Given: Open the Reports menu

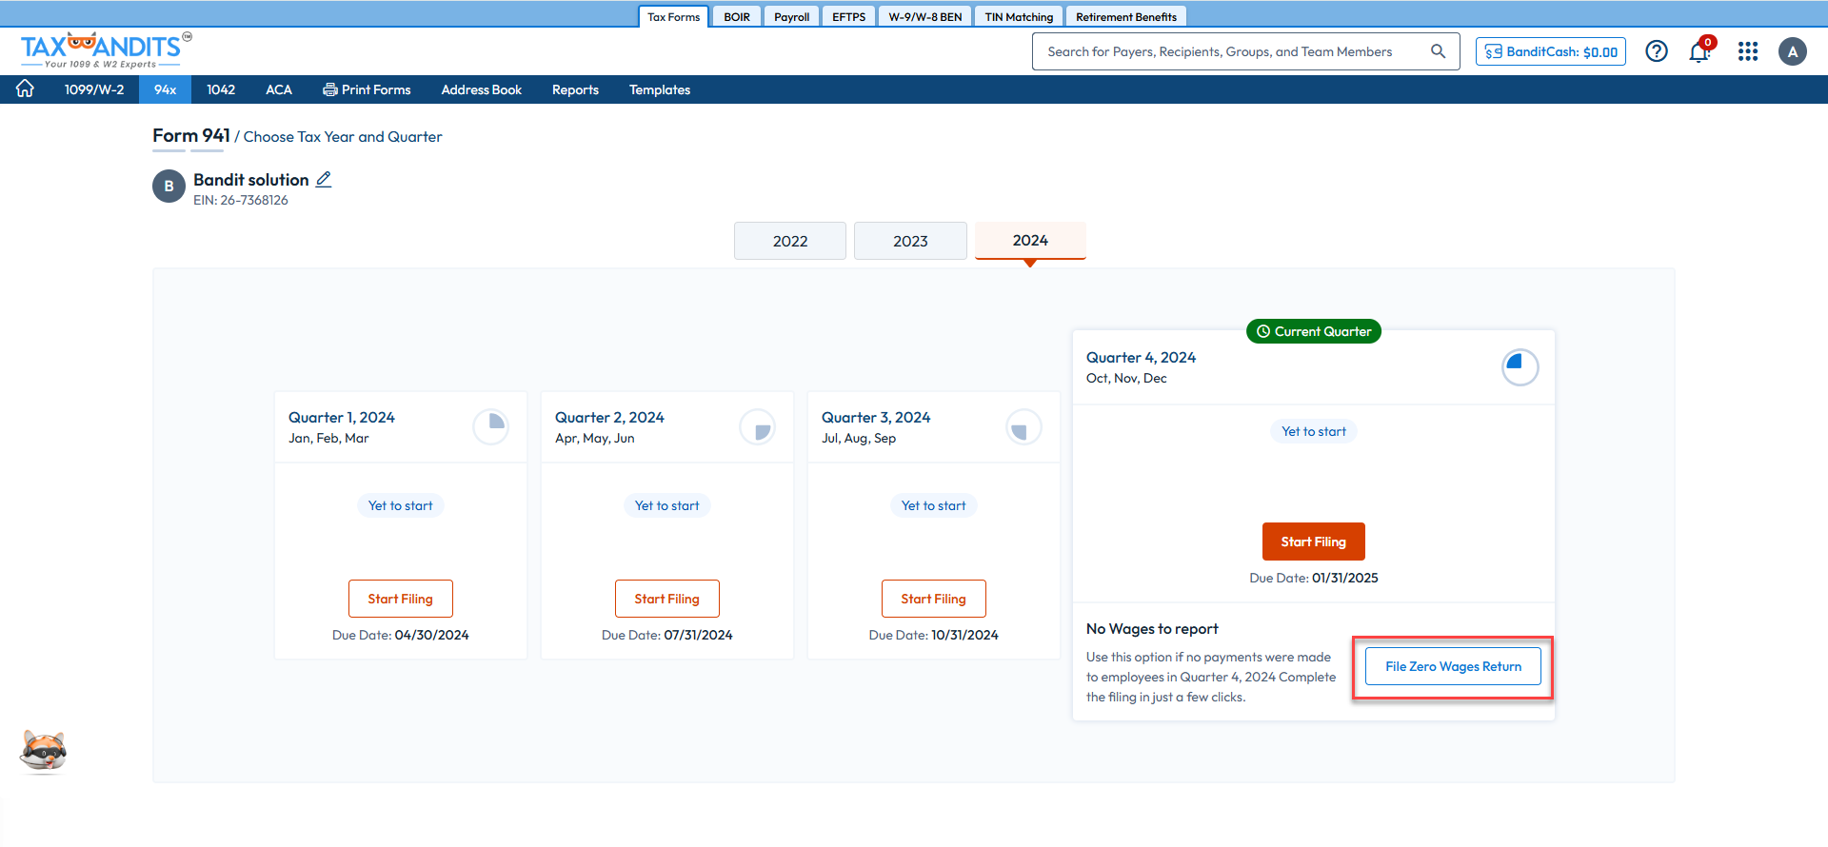Looking at the screenshot, I should [575, 89].
